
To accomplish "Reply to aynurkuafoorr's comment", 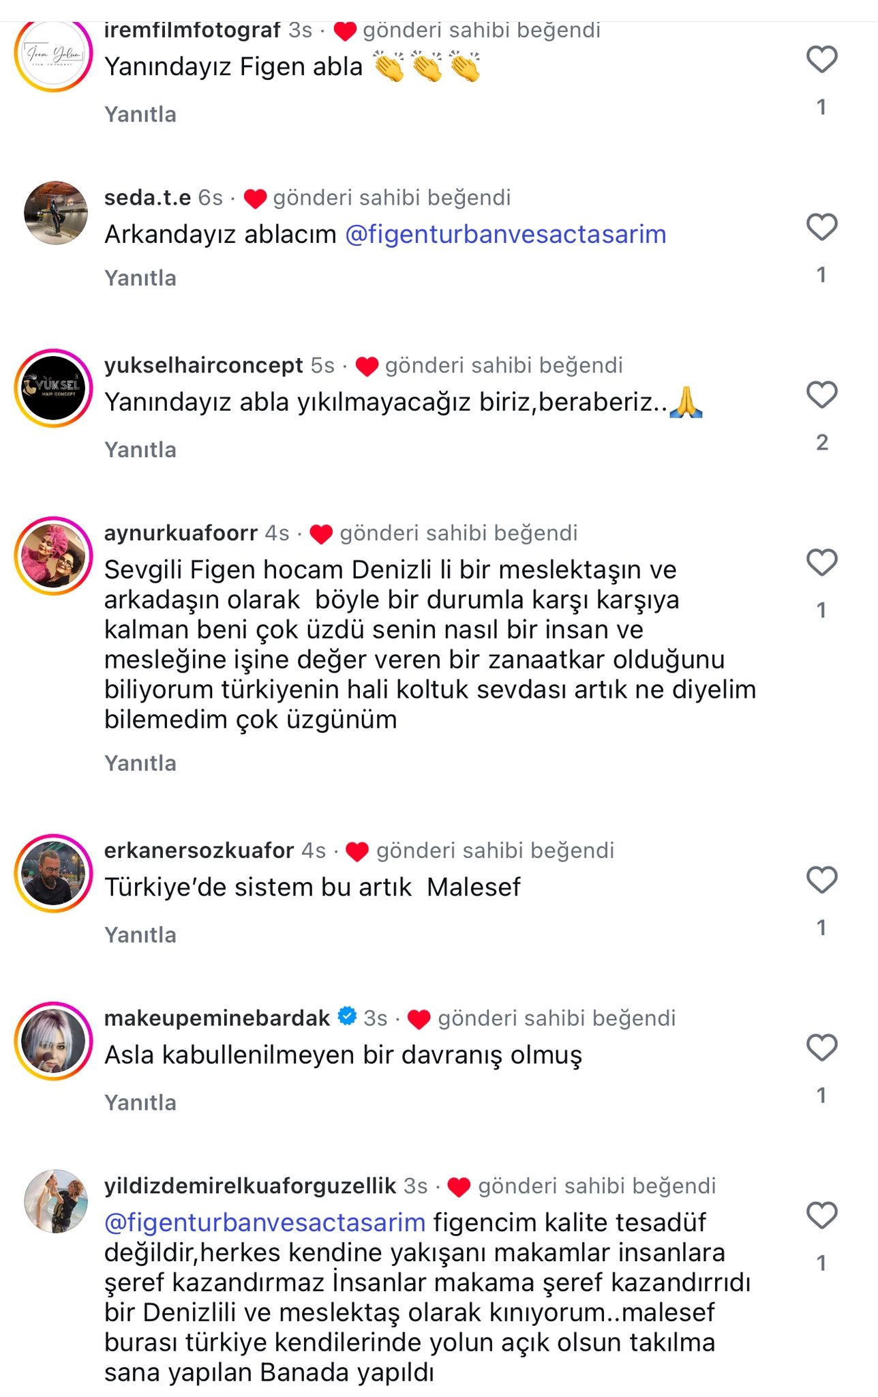I will click(x=140, y=763).
